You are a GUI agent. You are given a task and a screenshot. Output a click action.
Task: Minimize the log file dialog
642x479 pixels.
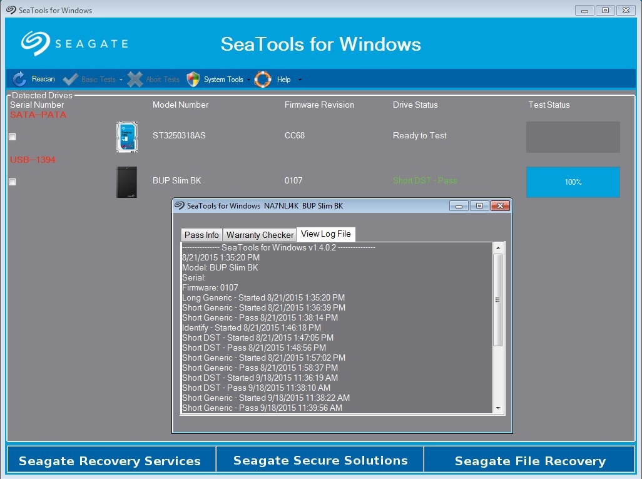pyautogui.click(x=459, y=206)
